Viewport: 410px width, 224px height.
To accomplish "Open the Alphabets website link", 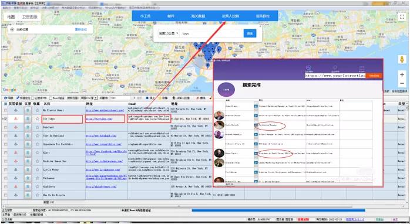I will (101, 186).
